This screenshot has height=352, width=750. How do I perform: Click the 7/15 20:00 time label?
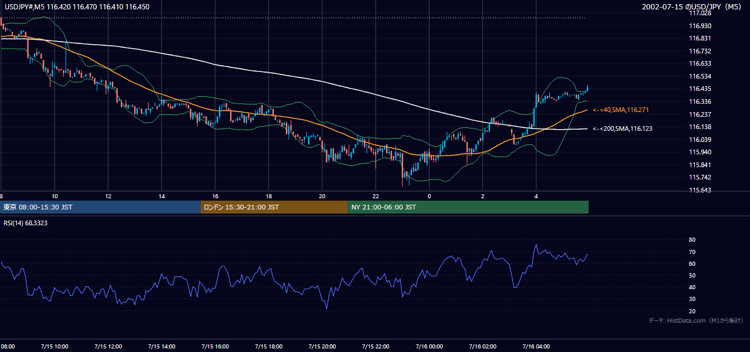tap(322, 346)
